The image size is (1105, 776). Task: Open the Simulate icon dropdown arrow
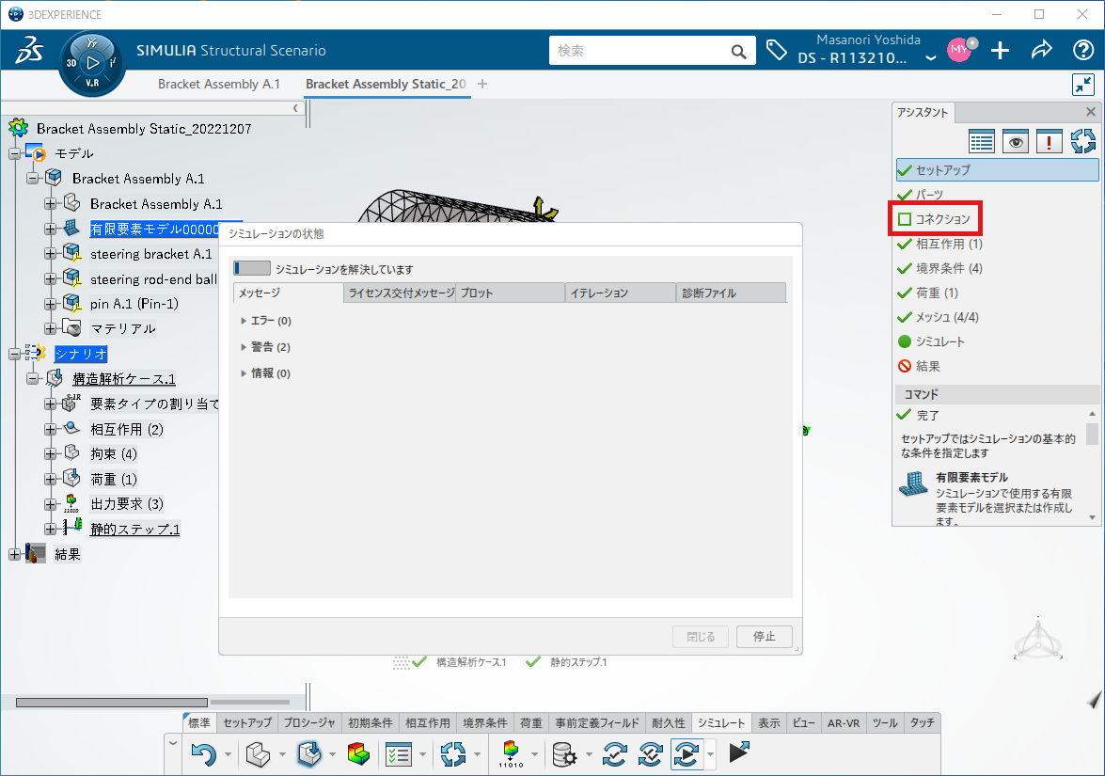(x=710, y=755)
